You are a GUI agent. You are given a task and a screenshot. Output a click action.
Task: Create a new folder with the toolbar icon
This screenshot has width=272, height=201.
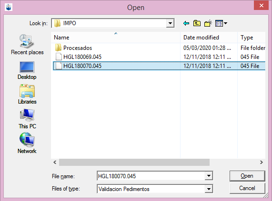[208, 23]
